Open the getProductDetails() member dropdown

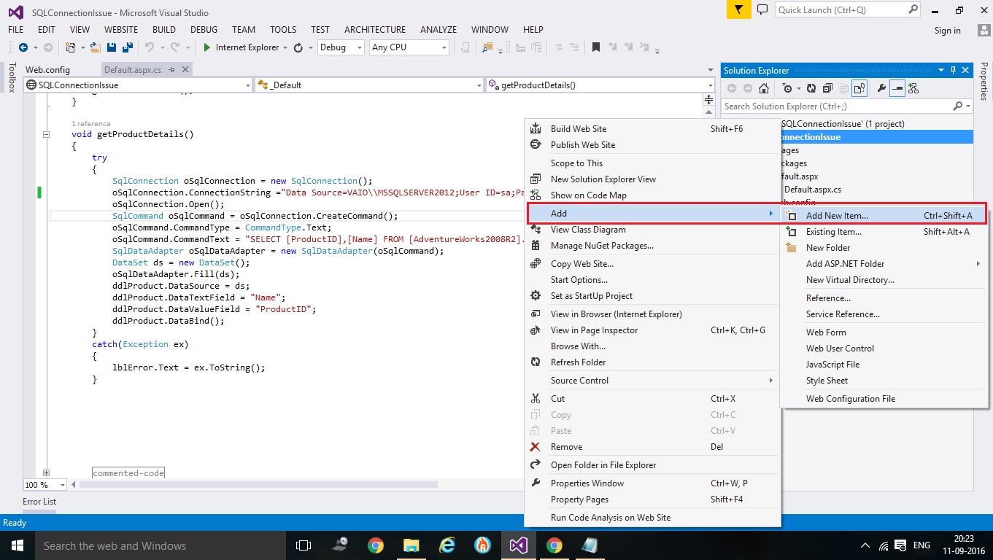(600, 85)
